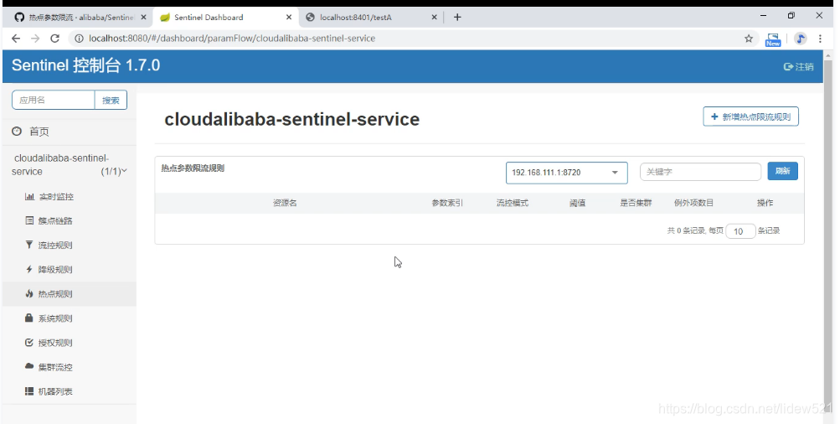Close the GitHub 热点参数限流 tab

[143, 17]
